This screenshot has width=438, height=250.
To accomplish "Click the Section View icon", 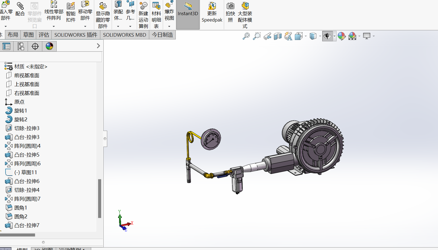I will pos(278,36).
